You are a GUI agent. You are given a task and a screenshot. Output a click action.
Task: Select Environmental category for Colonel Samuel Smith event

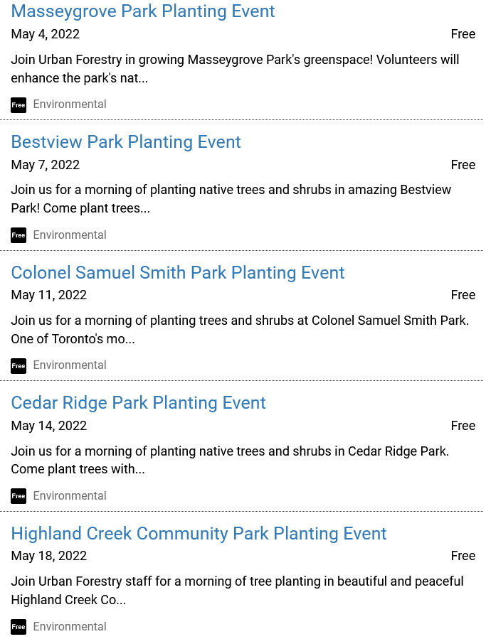click(70, 365)
